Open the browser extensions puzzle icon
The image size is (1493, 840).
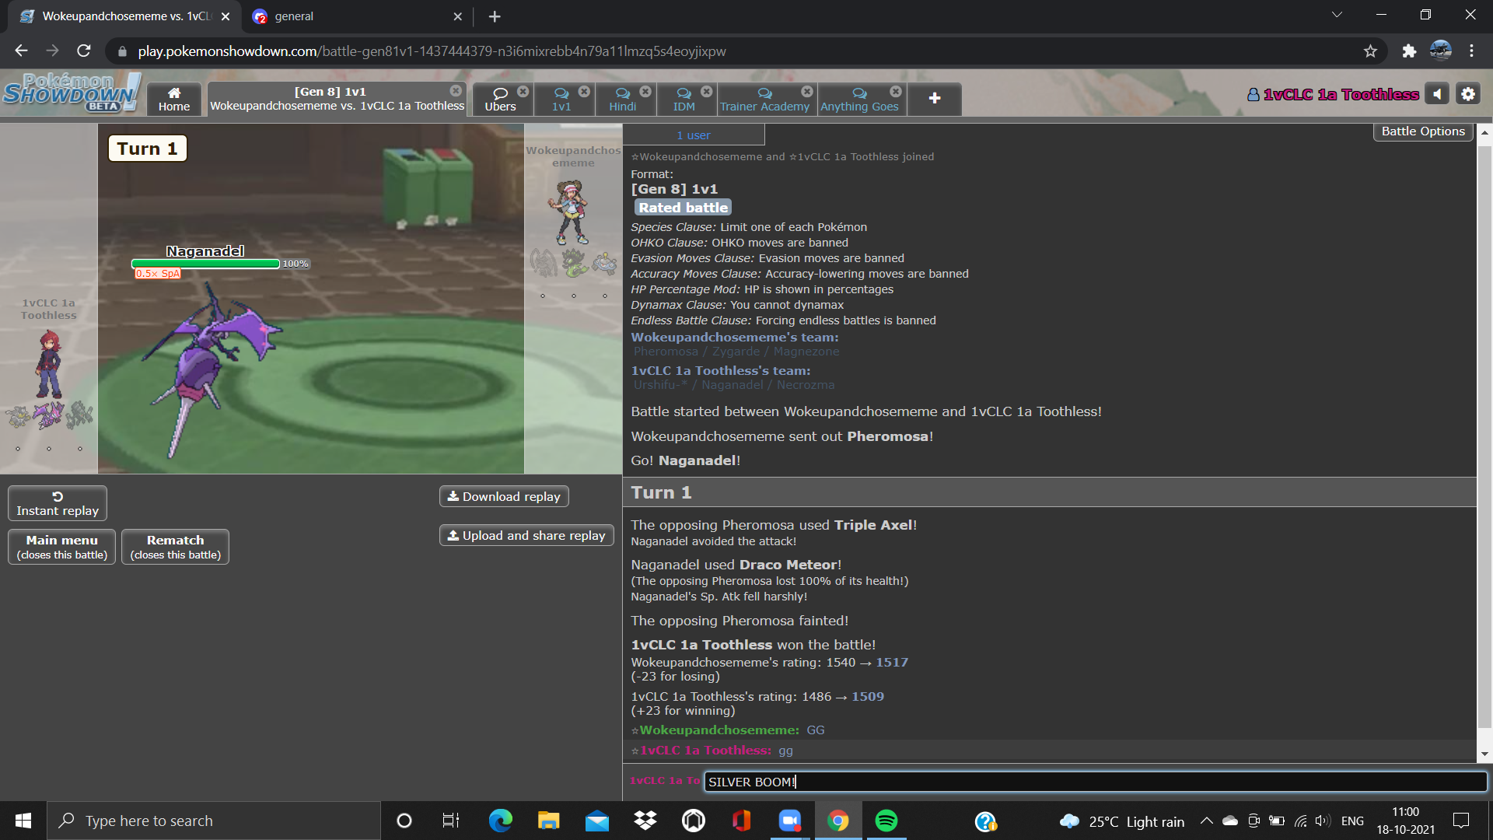(x=1409, y=51)
